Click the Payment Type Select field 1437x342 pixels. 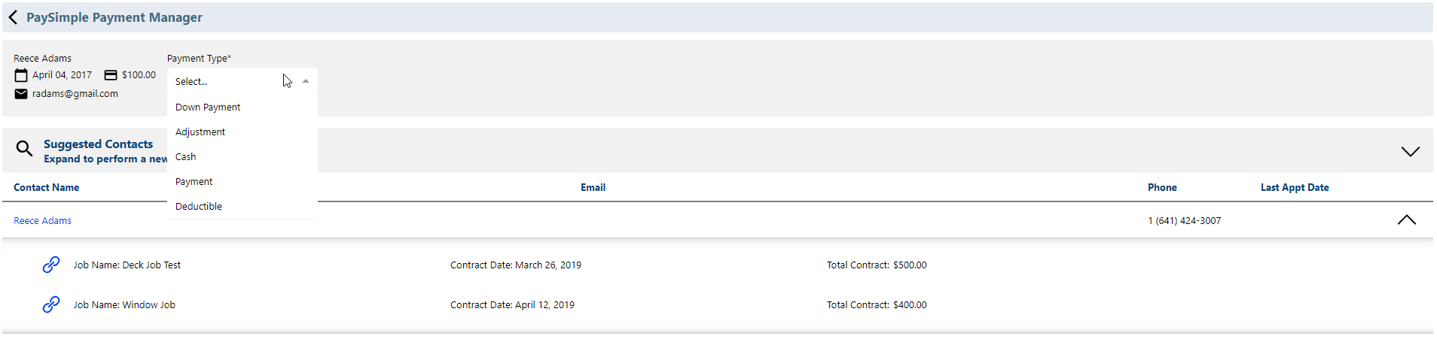243,81
